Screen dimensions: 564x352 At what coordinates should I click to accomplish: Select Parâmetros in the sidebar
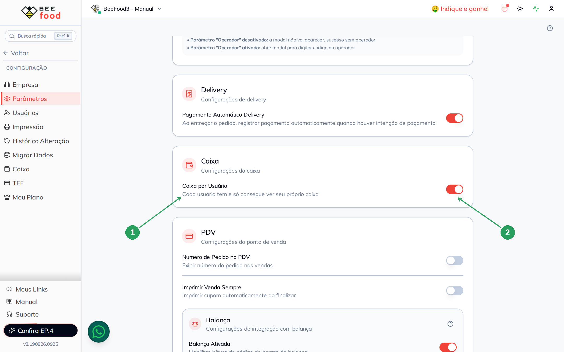40,99
